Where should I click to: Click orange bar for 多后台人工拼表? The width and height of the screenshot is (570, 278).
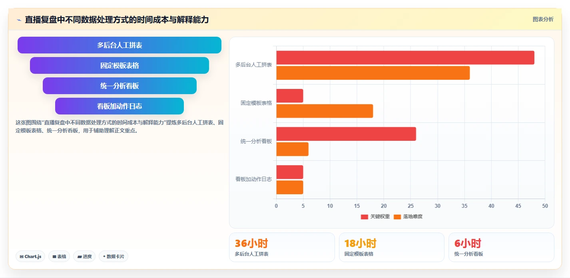pos(373,73)
